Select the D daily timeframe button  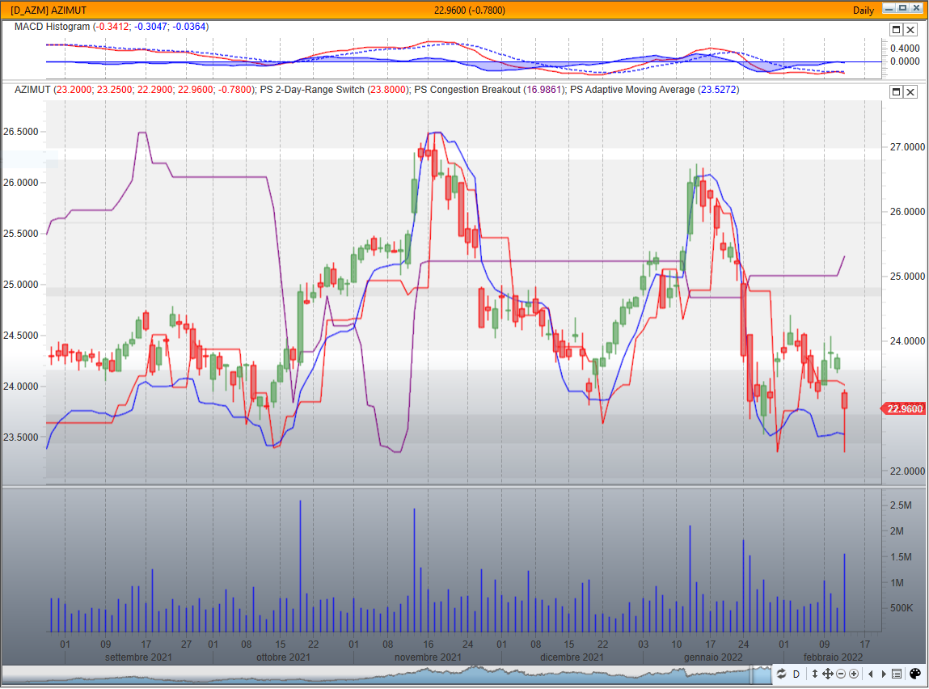point(796,674)
